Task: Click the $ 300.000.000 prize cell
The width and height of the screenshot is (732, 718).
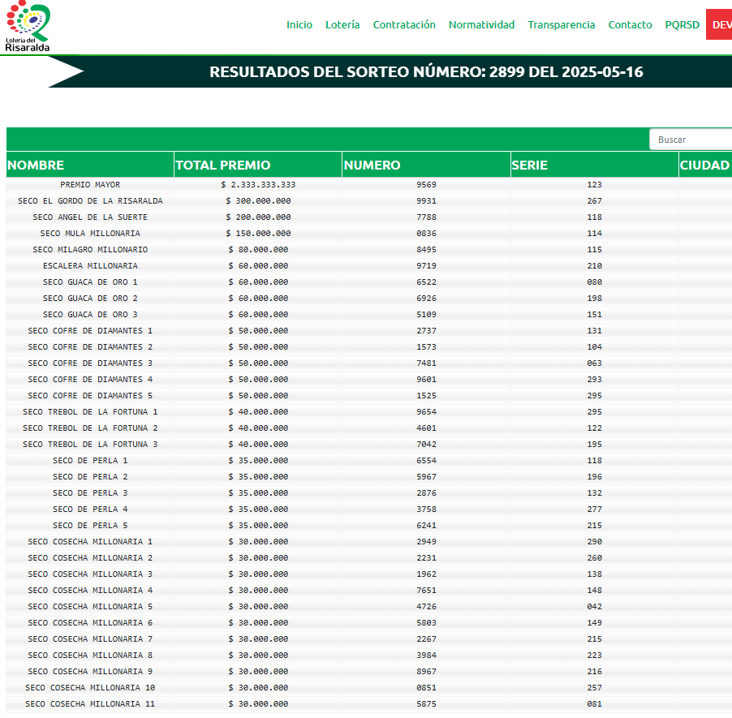Action: pyautogui.click(x=258, y=201)
